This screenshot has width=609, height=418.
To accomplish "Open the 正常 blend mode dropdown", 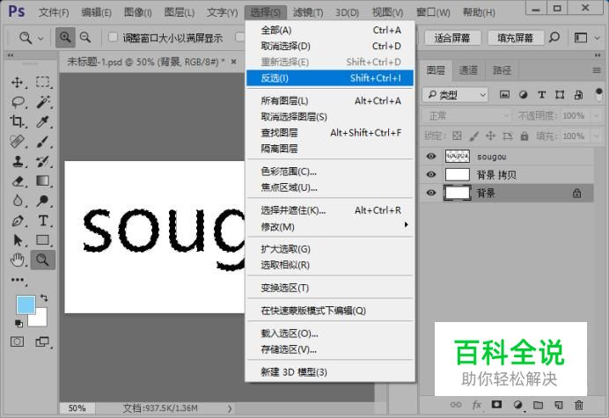I will [x=466, y=116].
